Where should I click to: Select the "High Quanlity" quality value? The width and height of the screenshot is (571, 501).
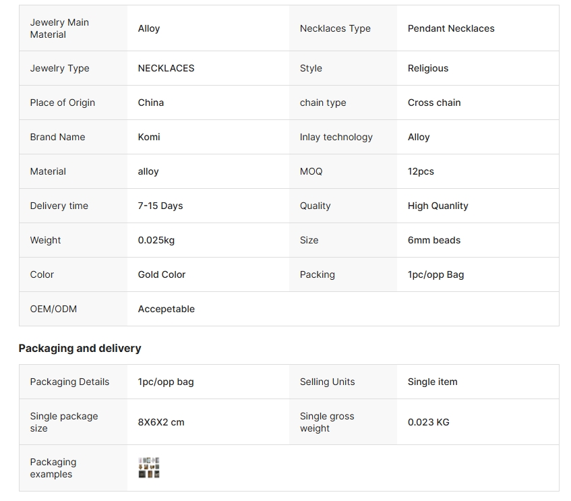(438, 206)
